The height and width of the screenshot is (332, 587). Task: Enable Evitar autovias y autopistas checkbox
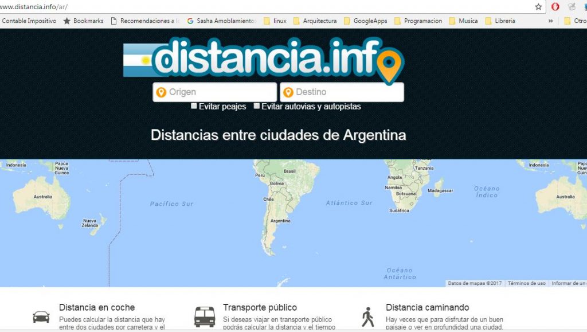coord(256,106)
